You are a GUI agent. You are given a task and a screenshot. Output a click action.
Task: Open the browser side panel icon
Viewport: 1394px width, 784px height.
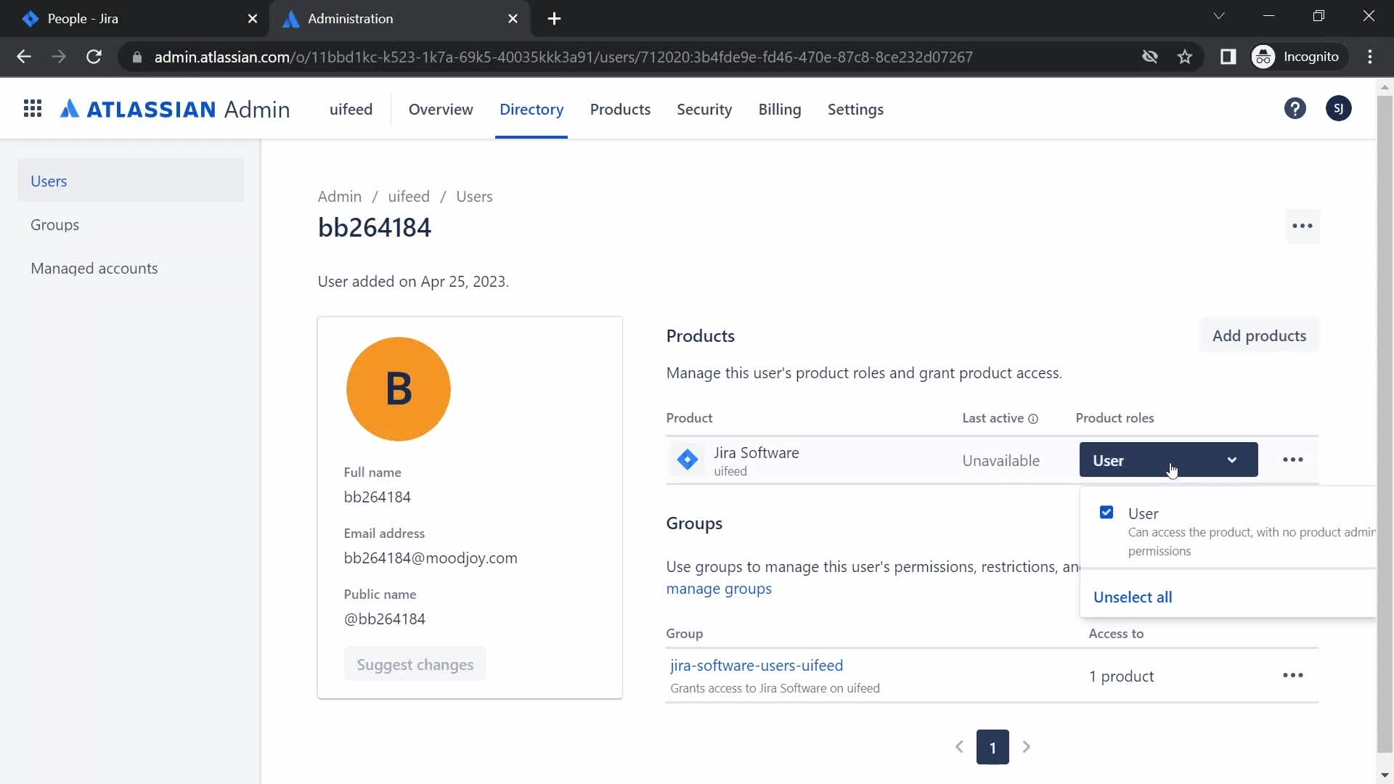(1228, 57)
